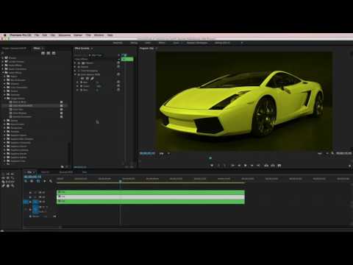Select the Pen tool in Tools panel
The width and height of the screenshot is (353, 265).
tap(3, 185)
